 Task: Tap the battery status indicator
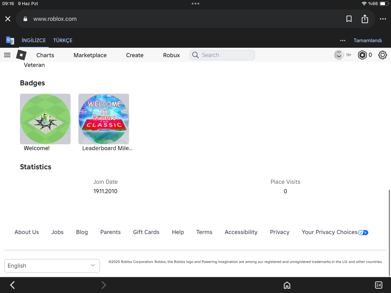coord(384,4)
